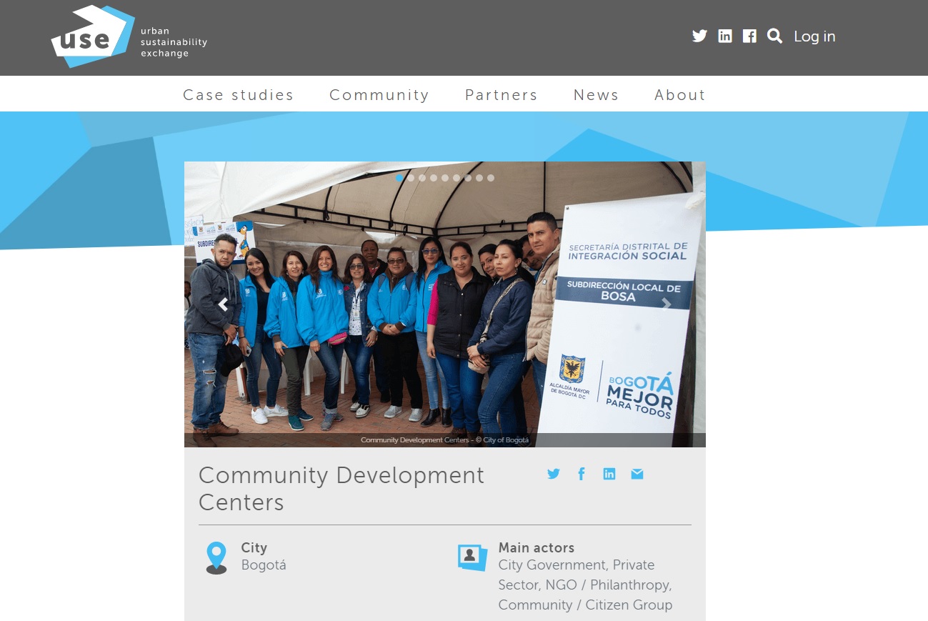Open the header Facebook icon
Screen dimensions: 928x621
pos(749,36)
